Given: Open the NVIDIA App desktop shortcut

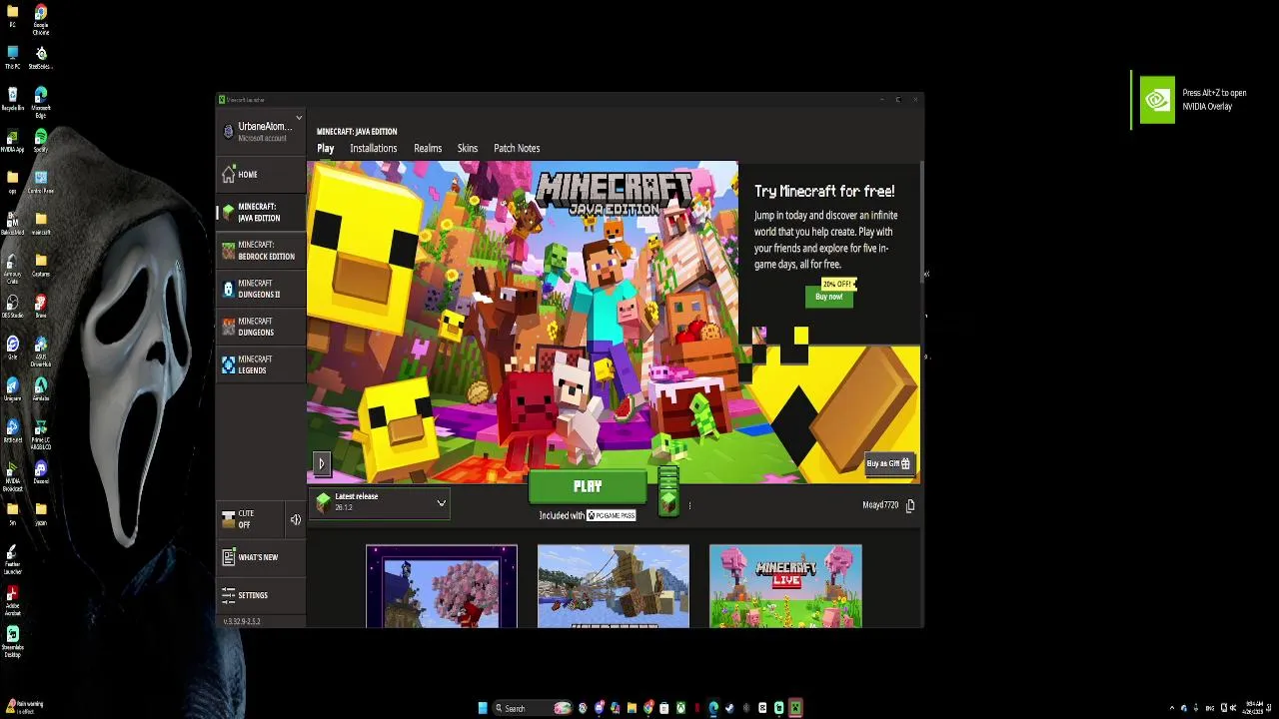Looking at the screenshot, I should pos(12,141).
